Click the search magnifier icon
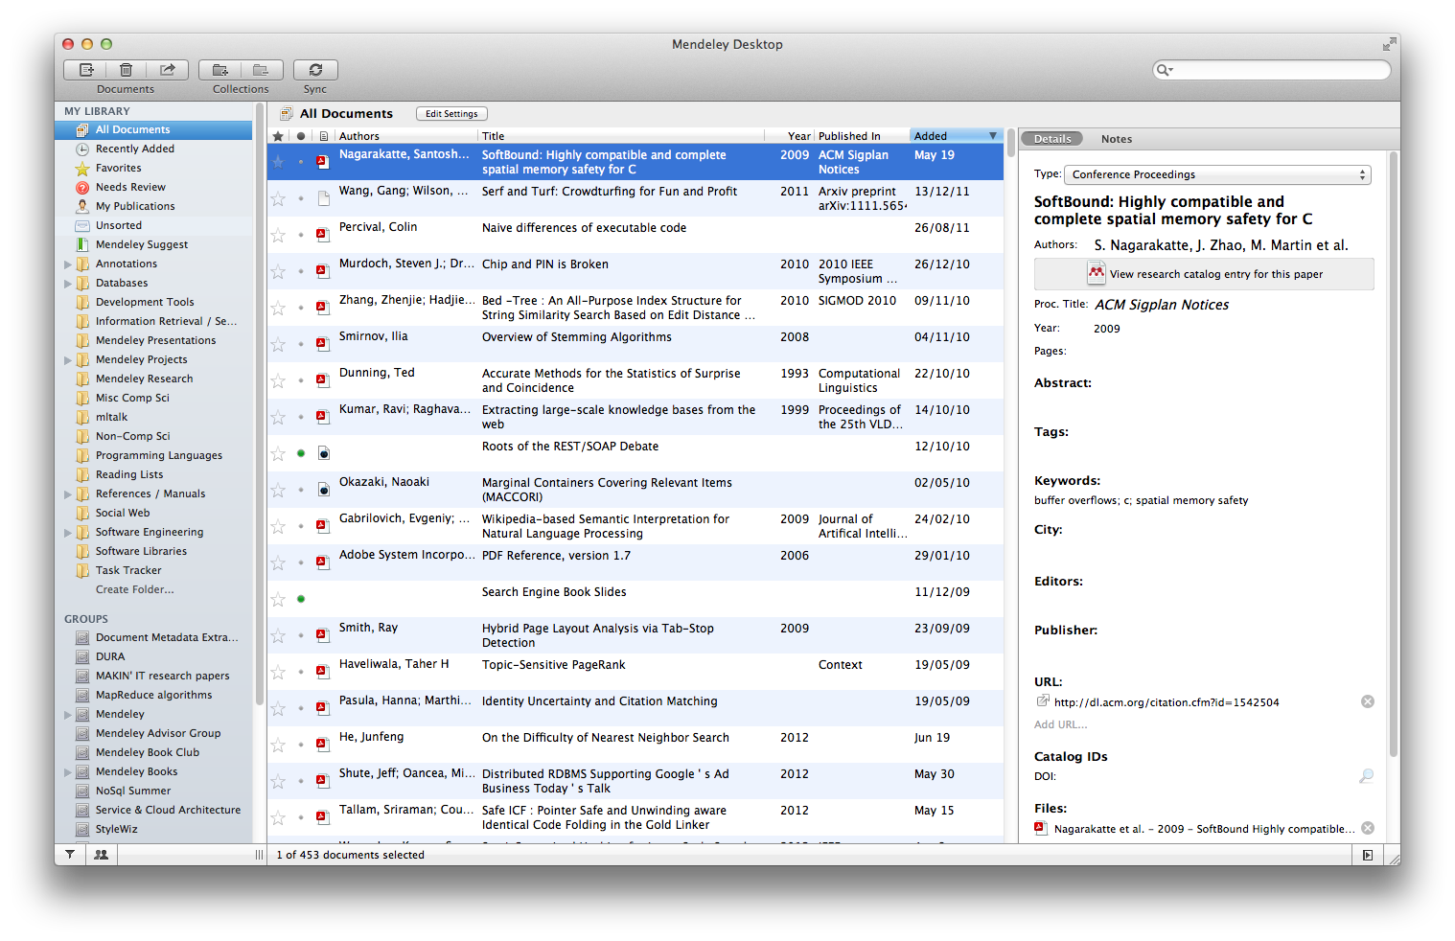The width and height of the screenshot is (1455, 941). tap(1164, 70)
